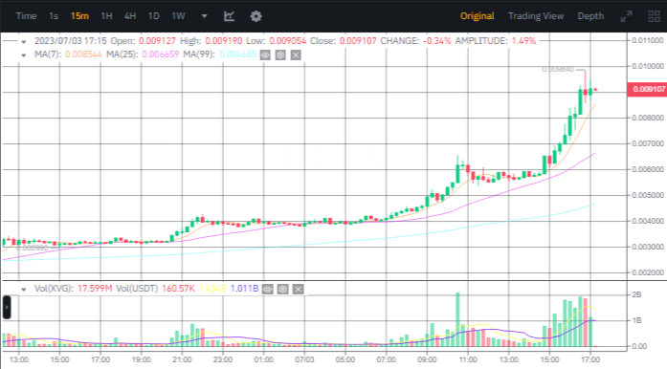667x369 pixels.
Task: Click the 0.009840 high marker label
Action: [x=558, y=69]
